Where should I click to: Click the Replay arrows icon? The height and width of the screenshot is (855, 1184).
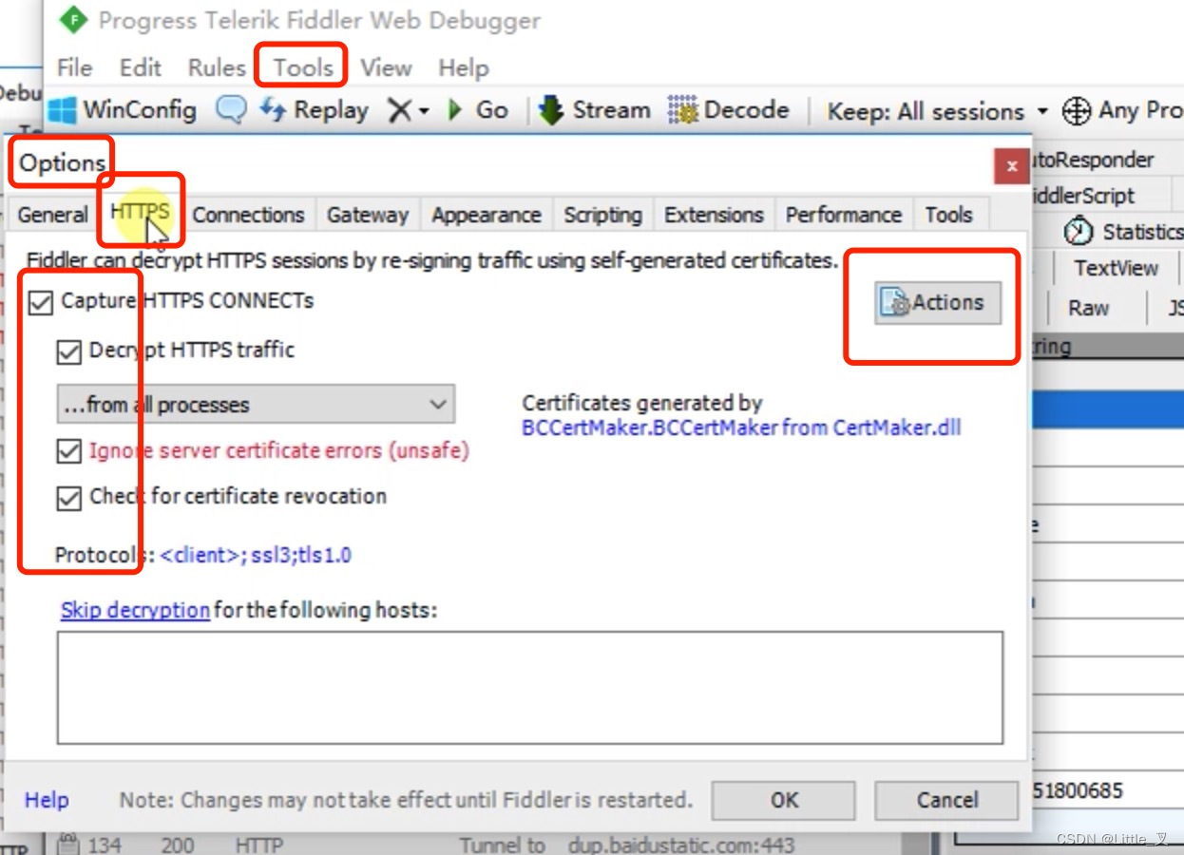pos(273,110)
